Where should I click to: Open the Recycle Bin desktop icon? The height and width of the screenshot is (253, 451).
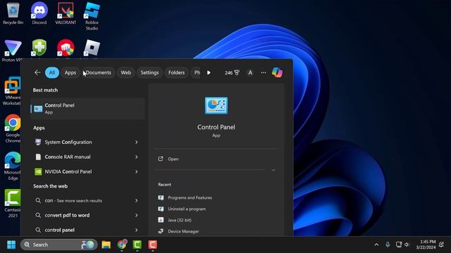pos(13,13)
